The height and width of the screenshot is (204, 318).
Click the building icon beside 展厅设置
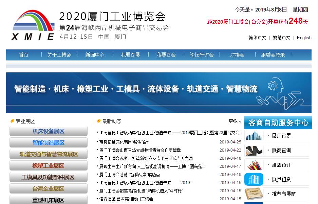pyautogui.click(x=254, y=136)
